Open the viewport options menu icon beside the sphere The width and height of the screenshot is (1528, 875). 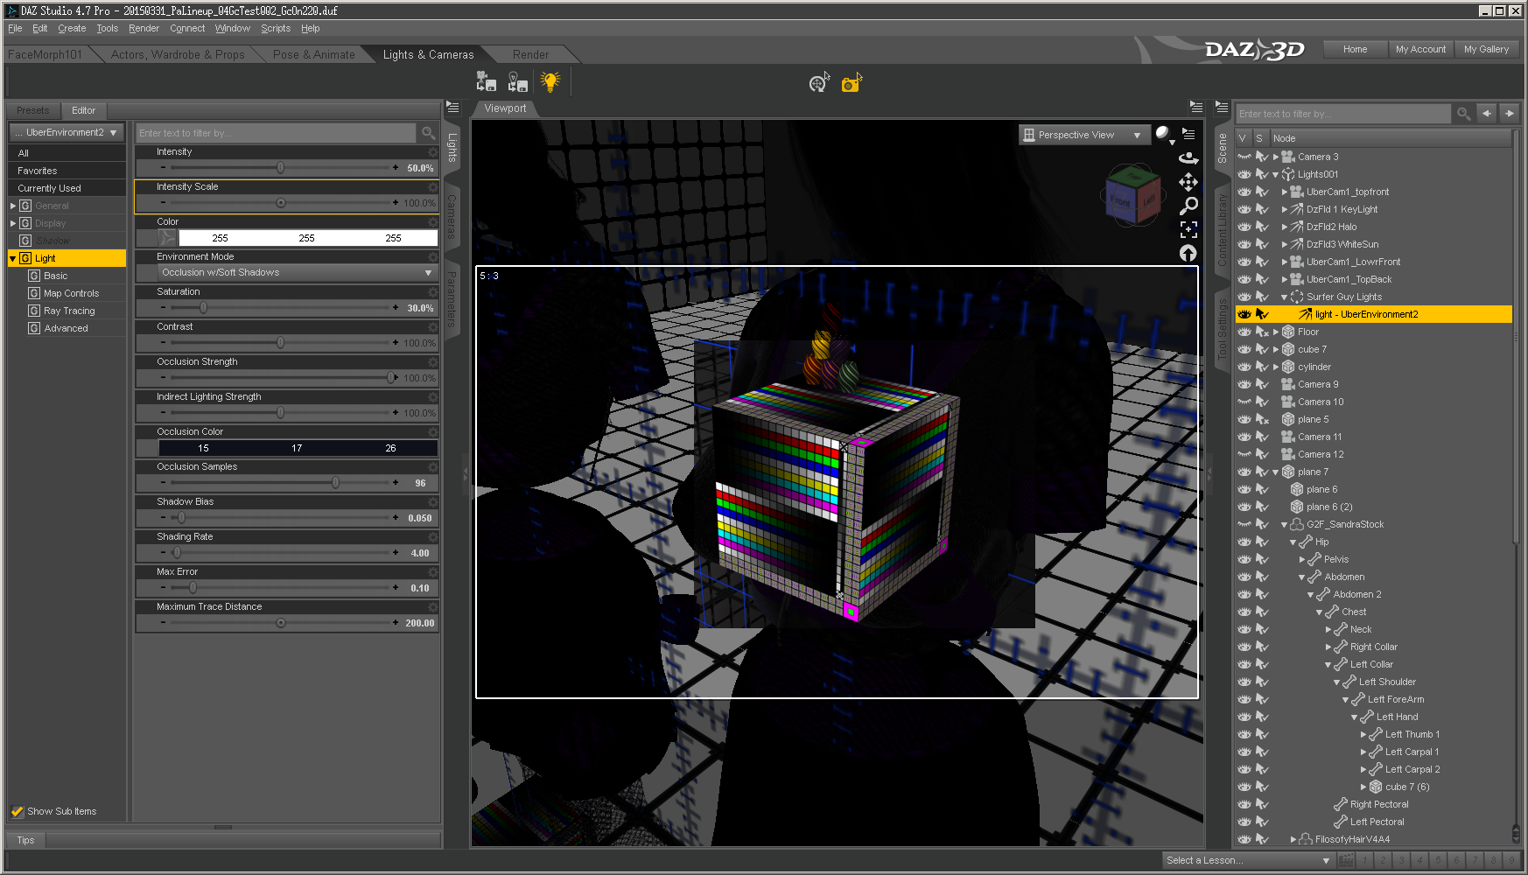[x=1188, y=134]
